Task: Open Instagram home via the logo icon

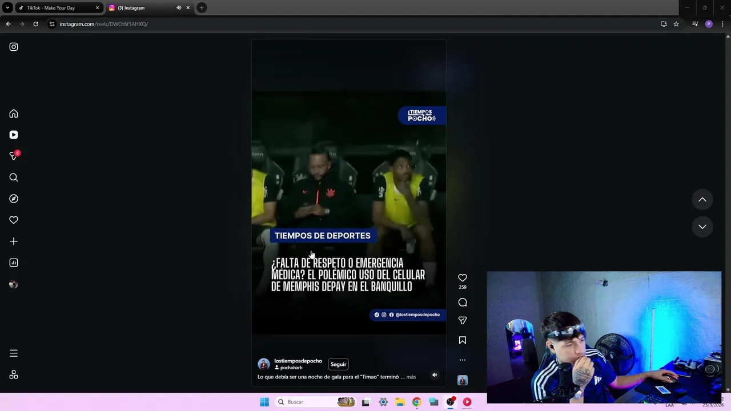Action: click(x=14, y=47)
